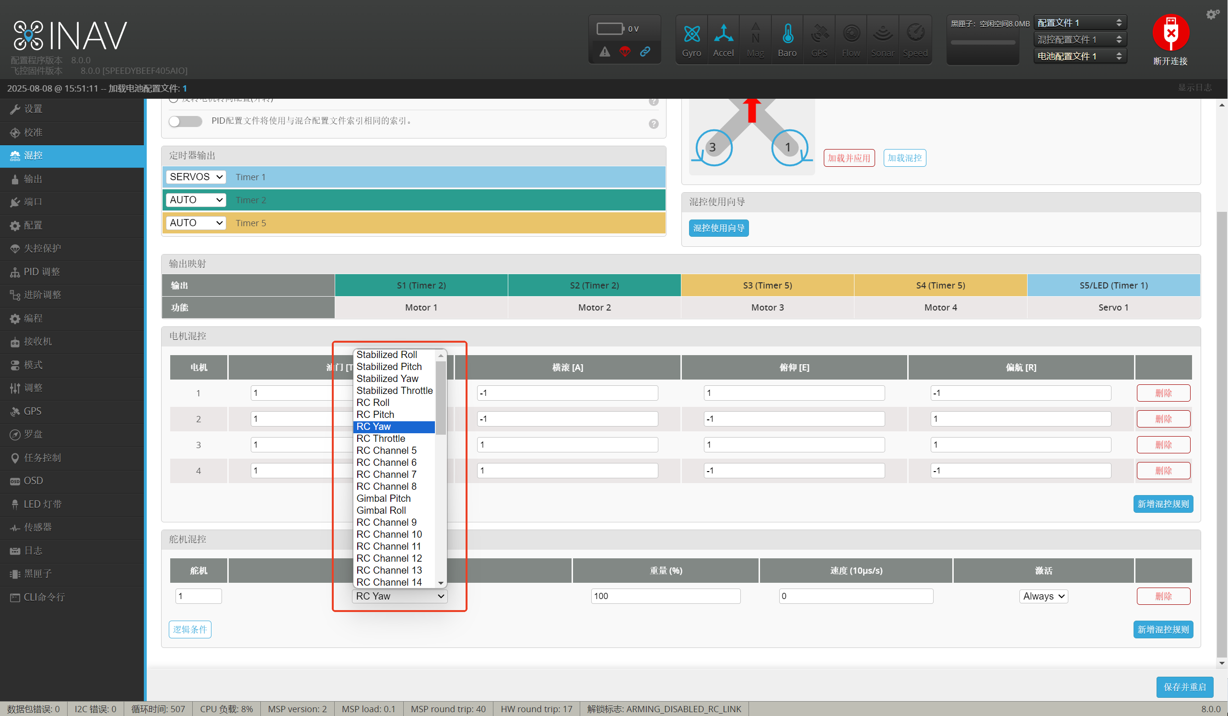Open 端口 ports tab

click(72, 202)
